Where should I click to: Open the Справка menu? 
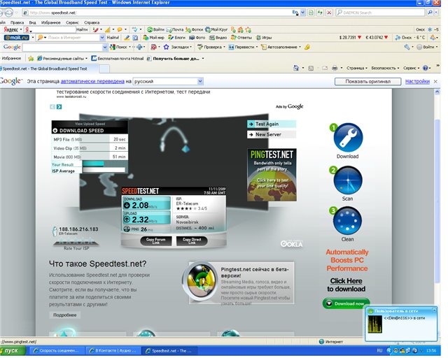coord(92,22)
